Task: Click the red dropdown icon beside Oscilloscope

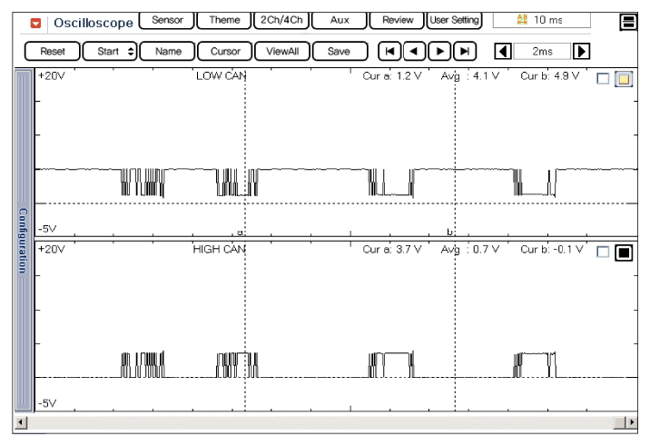Action: (x=35, y=24)
